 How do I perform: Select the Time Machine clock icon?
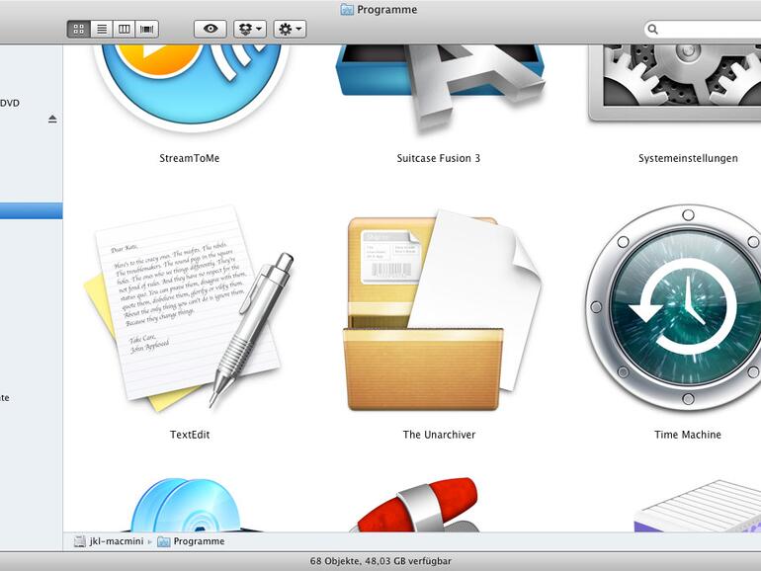pyautogui.click(x=675, y=307)
